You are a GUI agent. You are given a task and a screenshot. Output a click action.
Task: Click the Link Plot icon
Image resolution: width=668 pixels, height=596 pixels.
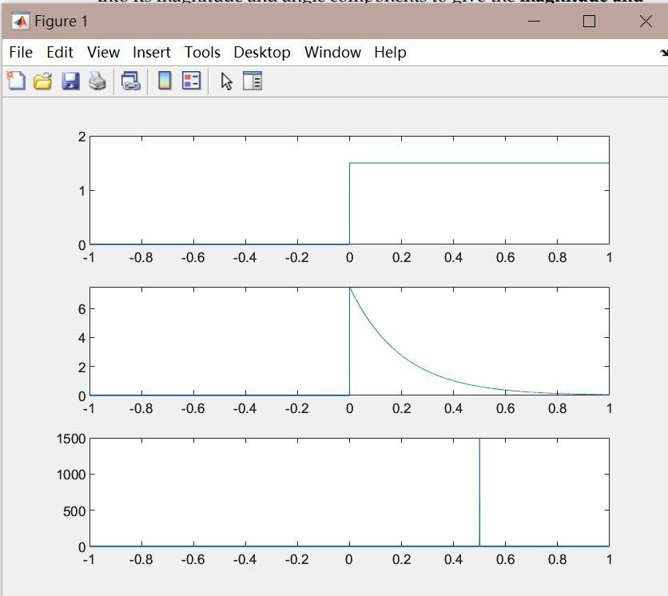(131, 81)
